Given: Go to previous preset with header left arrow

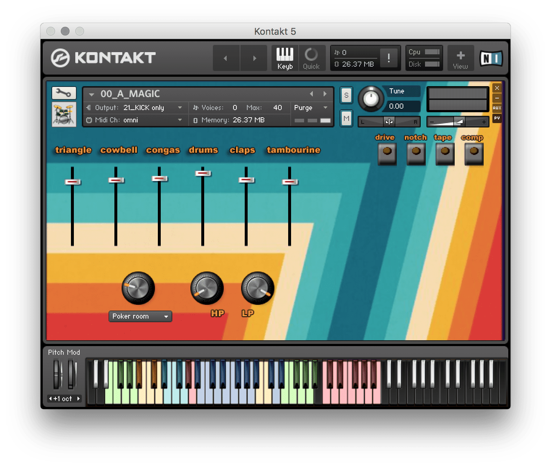Looking at the screenshot, I should click(x=226, y=58).
